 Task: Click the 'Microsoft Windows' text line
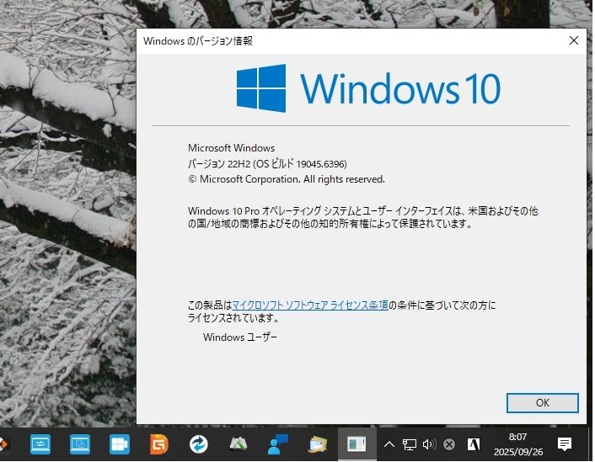coord(232,148)
